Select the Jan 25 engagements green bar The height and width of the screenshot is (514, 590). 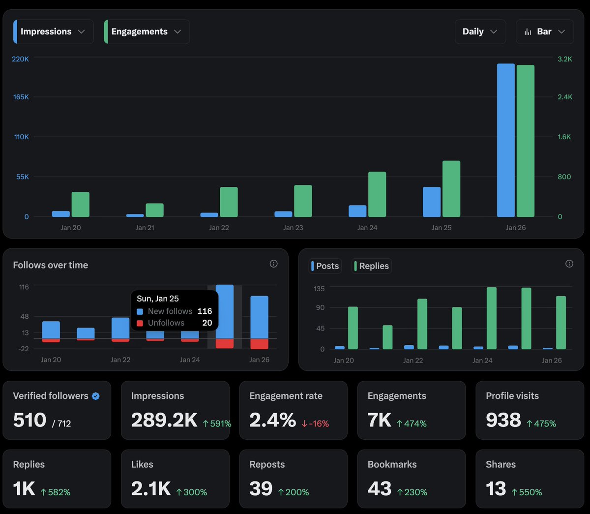click(x=451, y=189)
